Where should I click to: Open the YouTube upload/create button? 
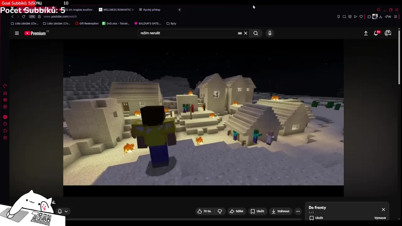pyautogui.click(x=366, y=33)
